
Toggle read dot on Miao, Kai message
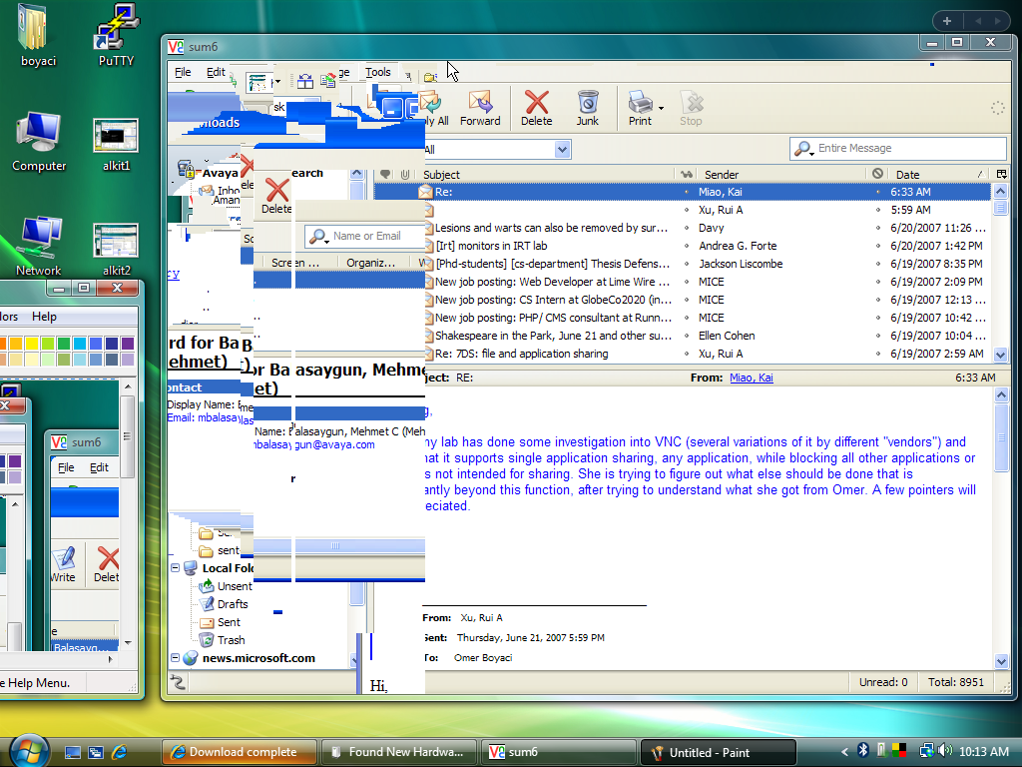(687, 193)
